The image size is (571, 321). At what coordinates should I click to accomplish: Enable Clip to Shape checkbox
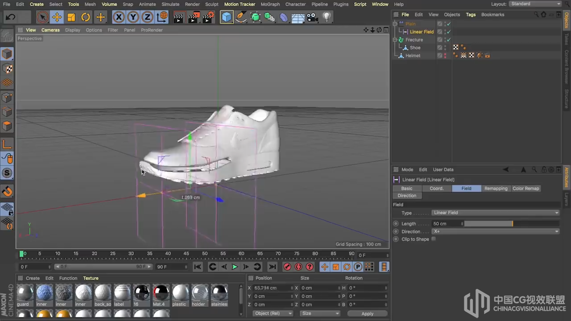point(434,239)
